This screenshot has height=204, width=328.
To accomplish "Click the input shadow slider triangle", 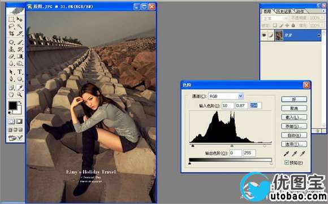I will [x=193, y=146].
